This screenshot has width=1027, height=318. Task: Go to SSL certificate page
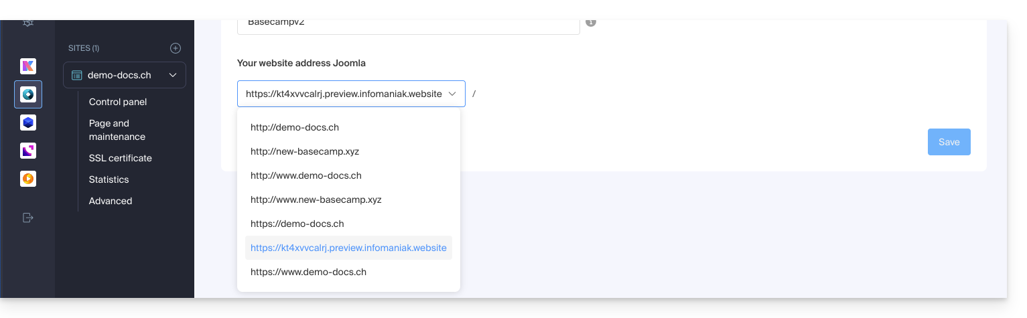pyautogui.click(x=121, y=158)
